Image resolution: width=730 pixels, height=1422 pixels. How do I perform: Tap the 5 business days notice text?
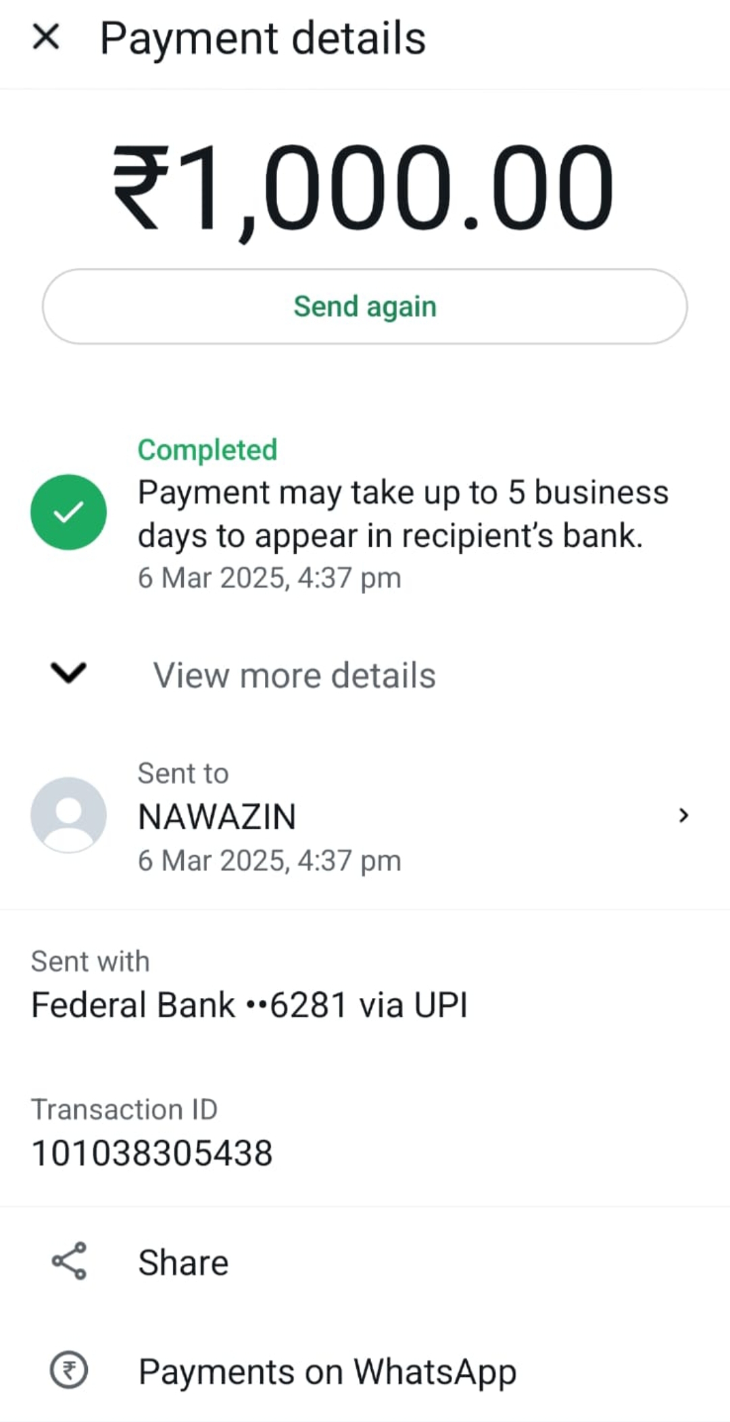[x=403, y=514]
